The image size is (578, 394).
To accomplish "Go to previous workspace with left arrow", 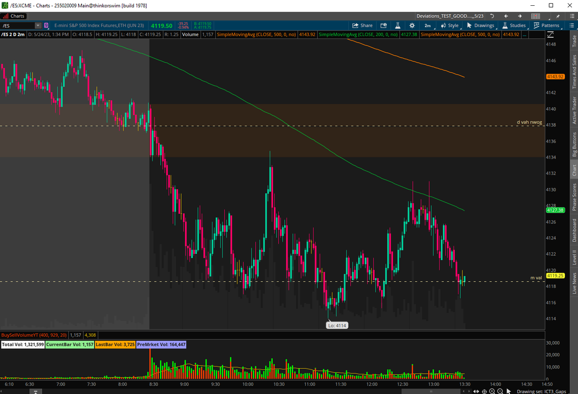I will [x=506, y=16].
